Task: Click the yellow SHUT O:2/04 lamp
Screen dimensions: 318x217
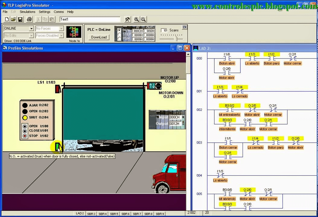Action: point(25,118)
